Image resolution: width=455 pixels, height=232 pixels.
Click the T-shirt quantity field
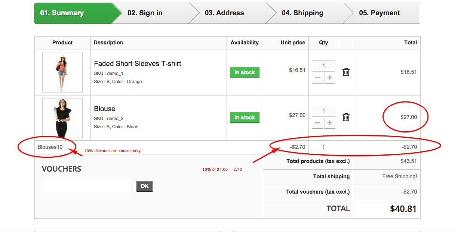323,66
